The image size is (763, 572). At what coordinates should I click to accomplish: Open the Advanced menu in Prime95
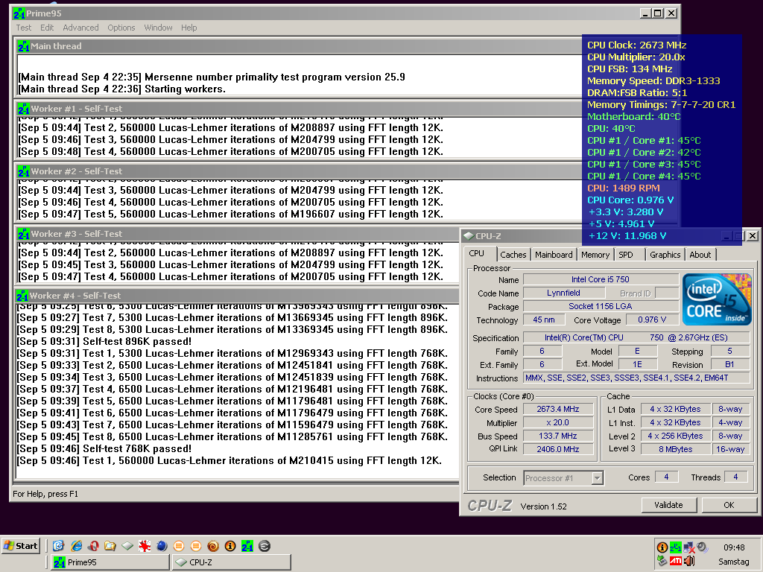(x=80, y=28)
